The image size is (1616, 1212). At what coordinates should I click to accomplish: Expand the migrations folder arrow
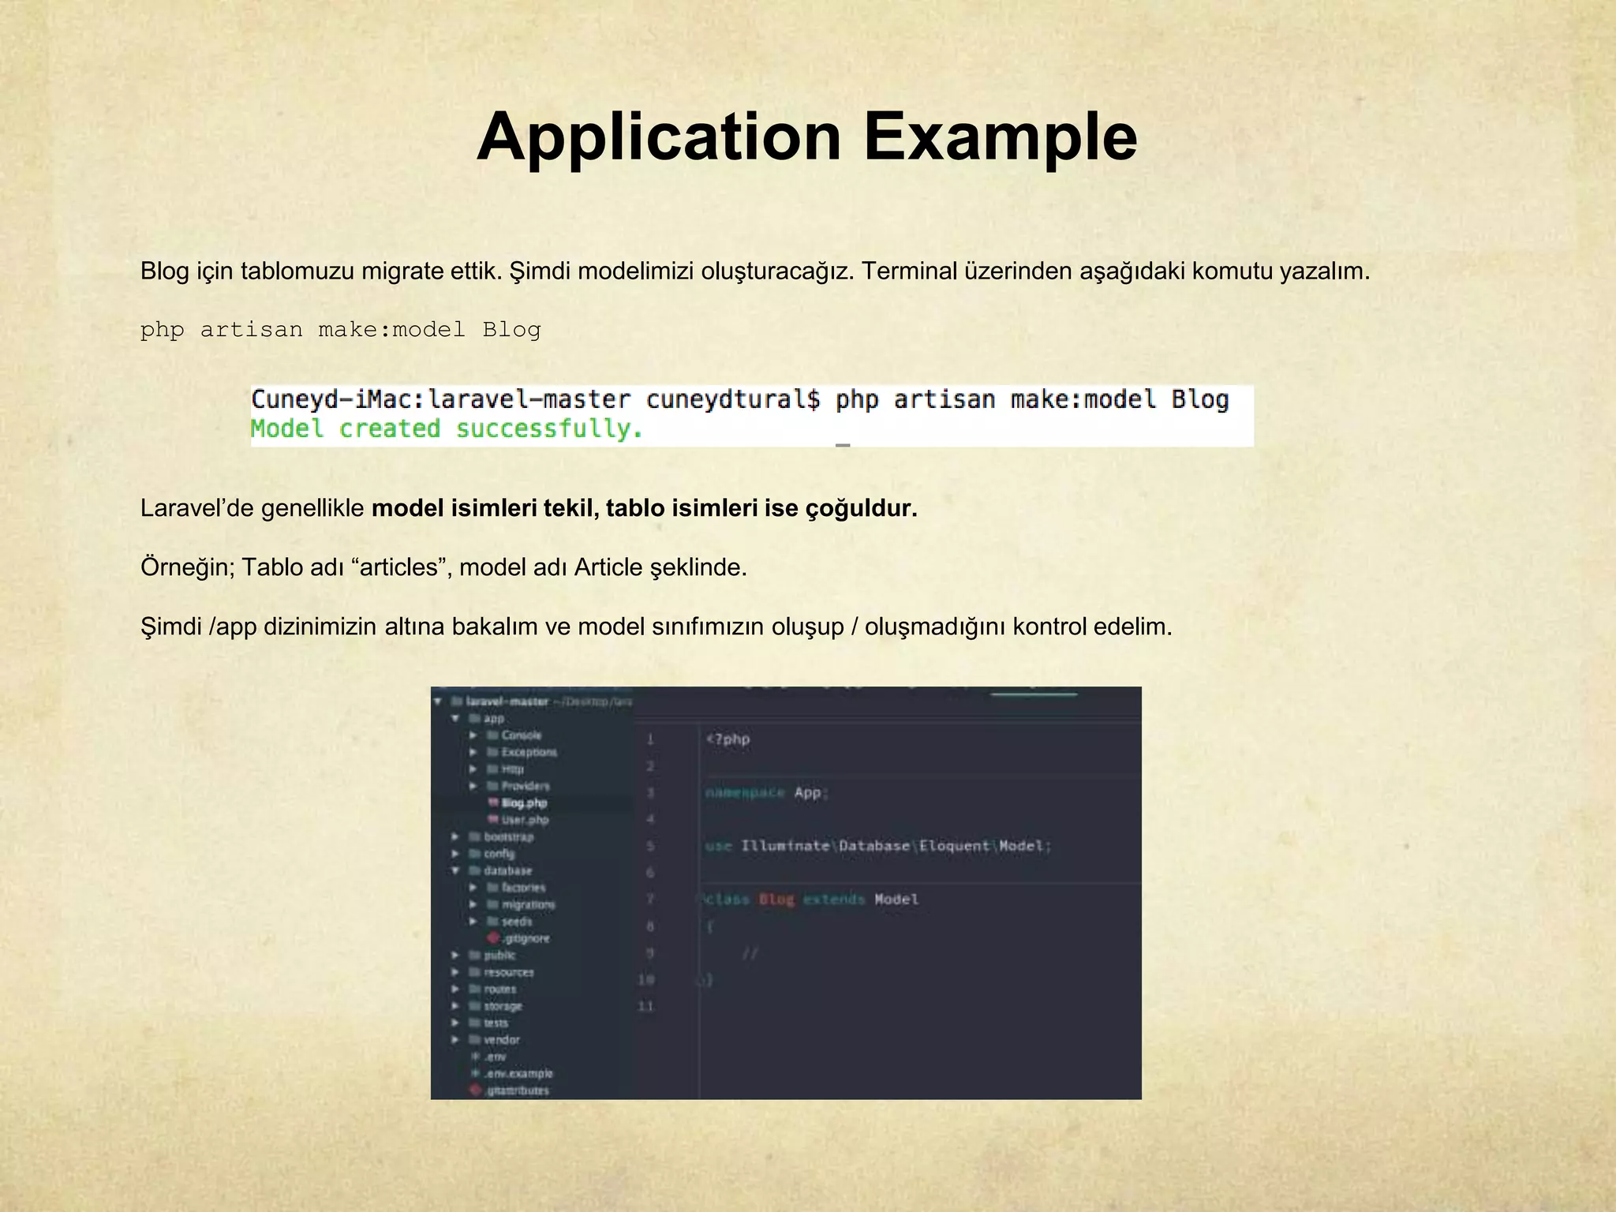click(473, 904)
